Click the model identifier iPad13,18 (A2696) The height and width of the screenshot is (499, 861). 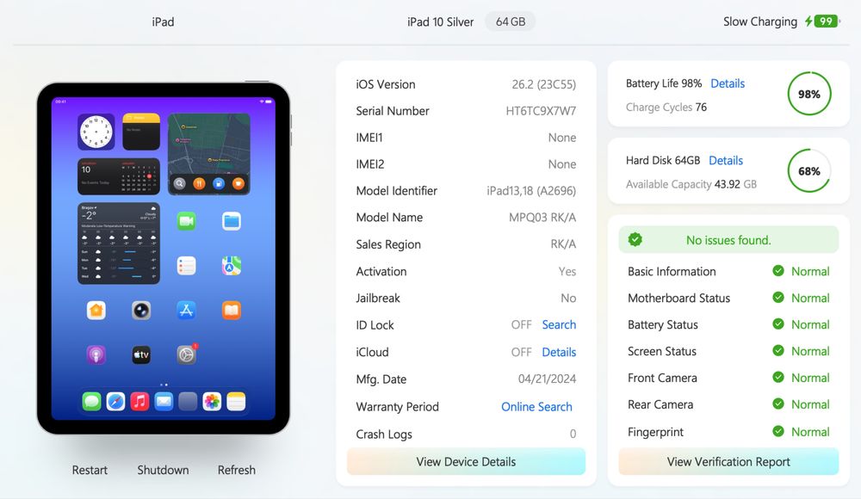(x=531, y=191)
